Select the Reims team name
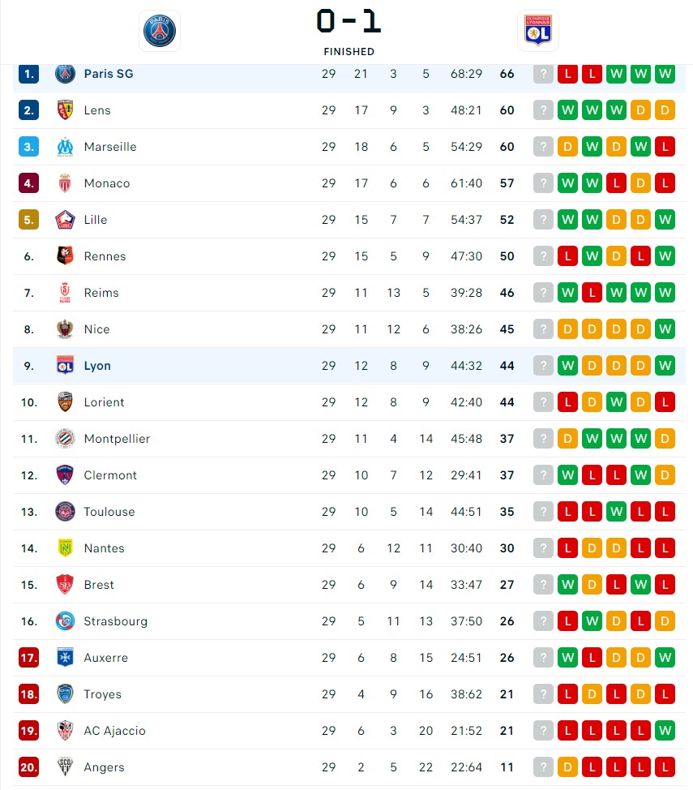Image resolution: width=693 pixels, height=790 pixels. click(x=101, y=293)
